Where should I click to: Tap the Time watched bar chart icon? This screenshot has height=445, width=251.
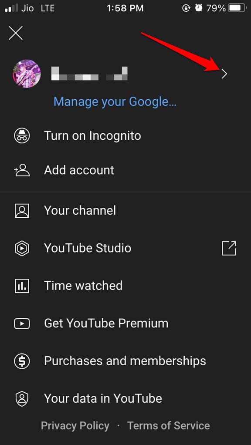[22, 286]
